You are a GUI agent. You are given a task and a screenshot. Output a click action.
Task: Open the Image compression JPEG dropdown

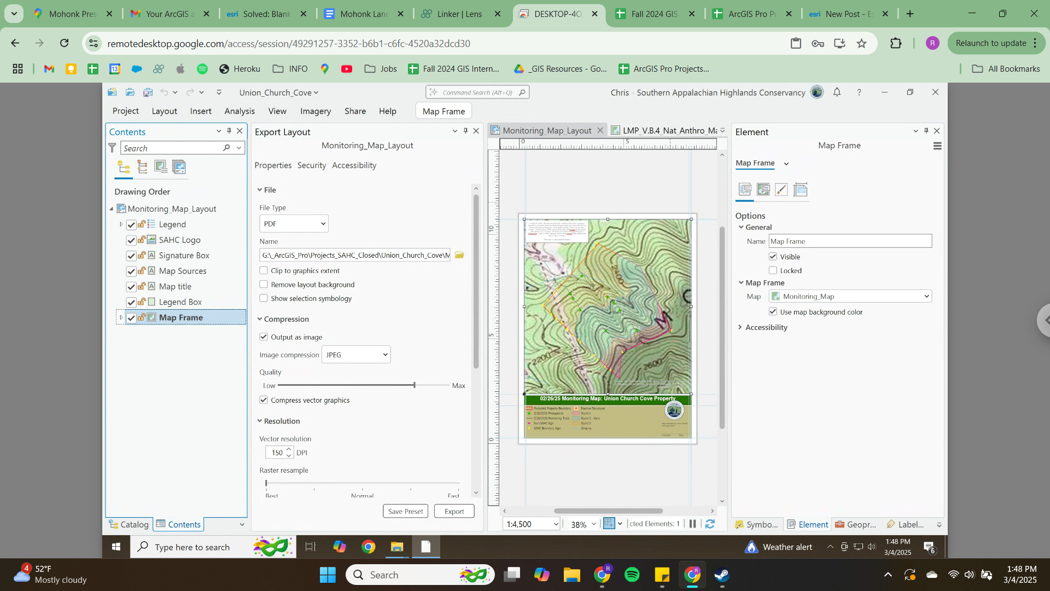tap(356, 355)
